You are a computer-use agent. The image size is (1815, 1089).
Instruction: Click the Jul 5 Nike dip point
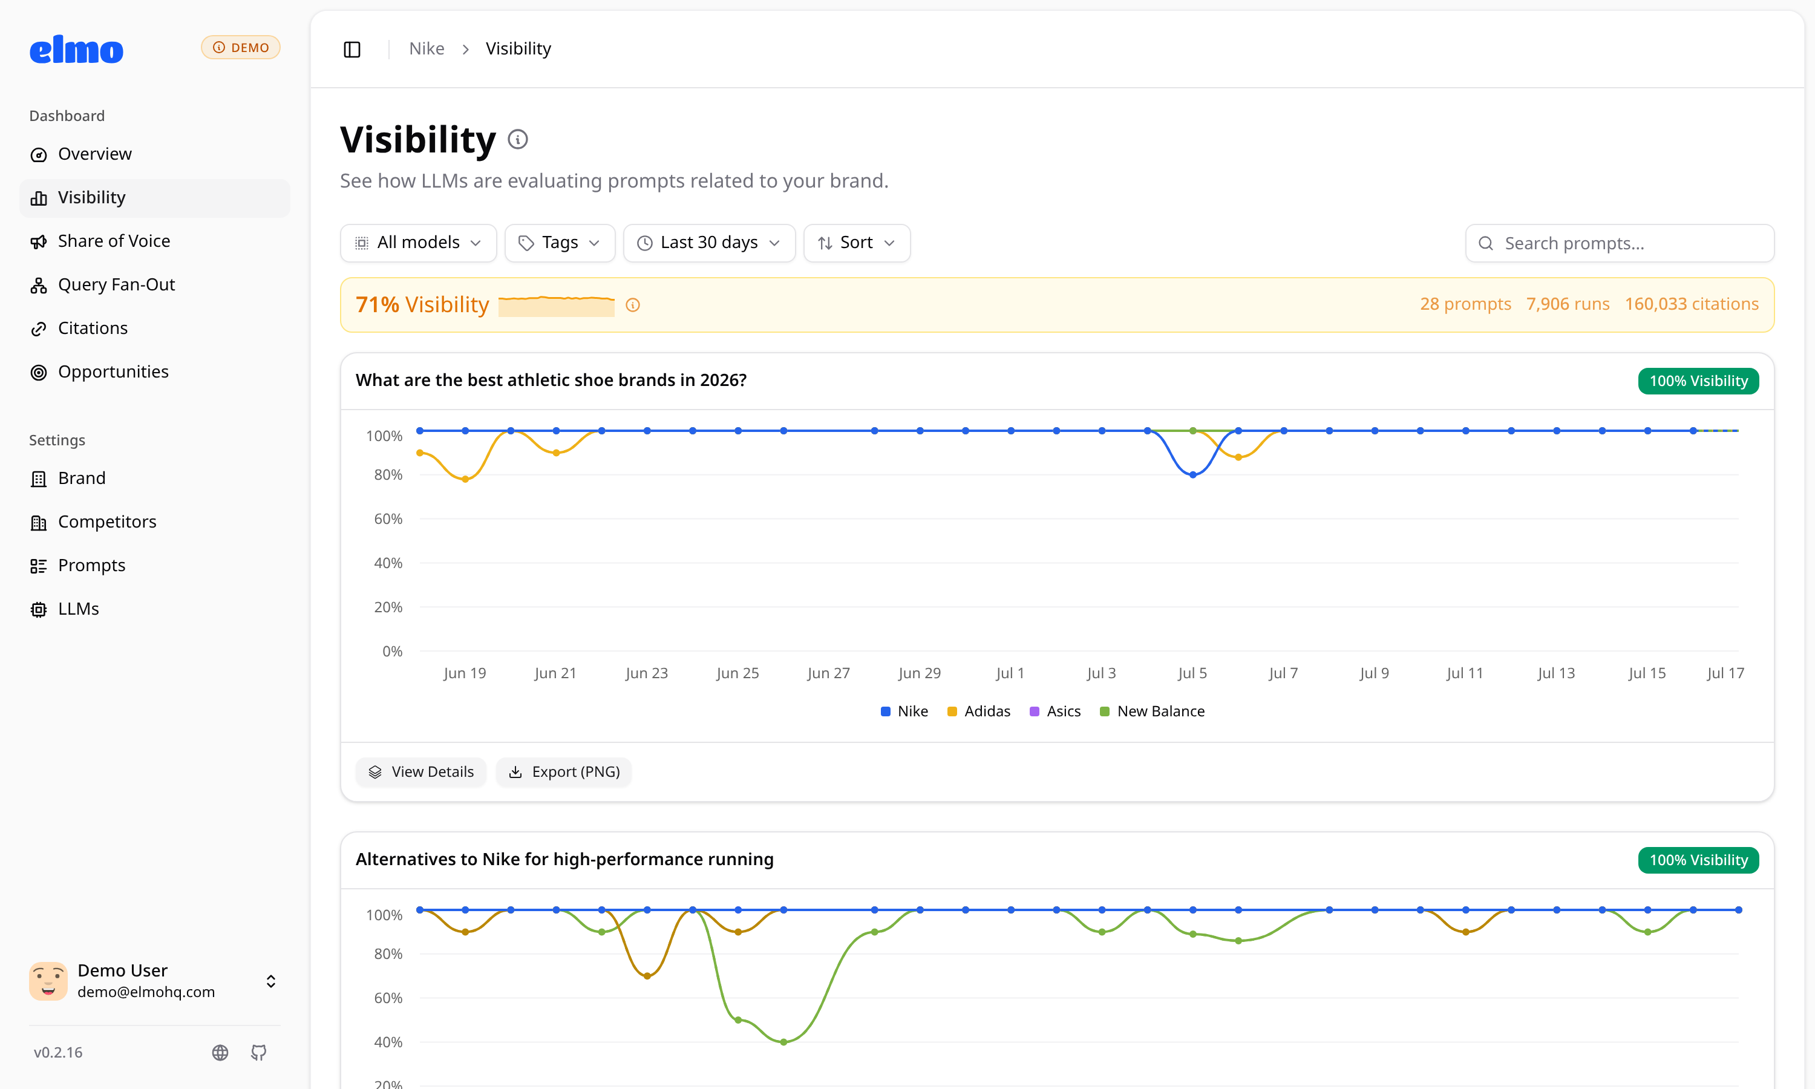[x=1193, y=475]
